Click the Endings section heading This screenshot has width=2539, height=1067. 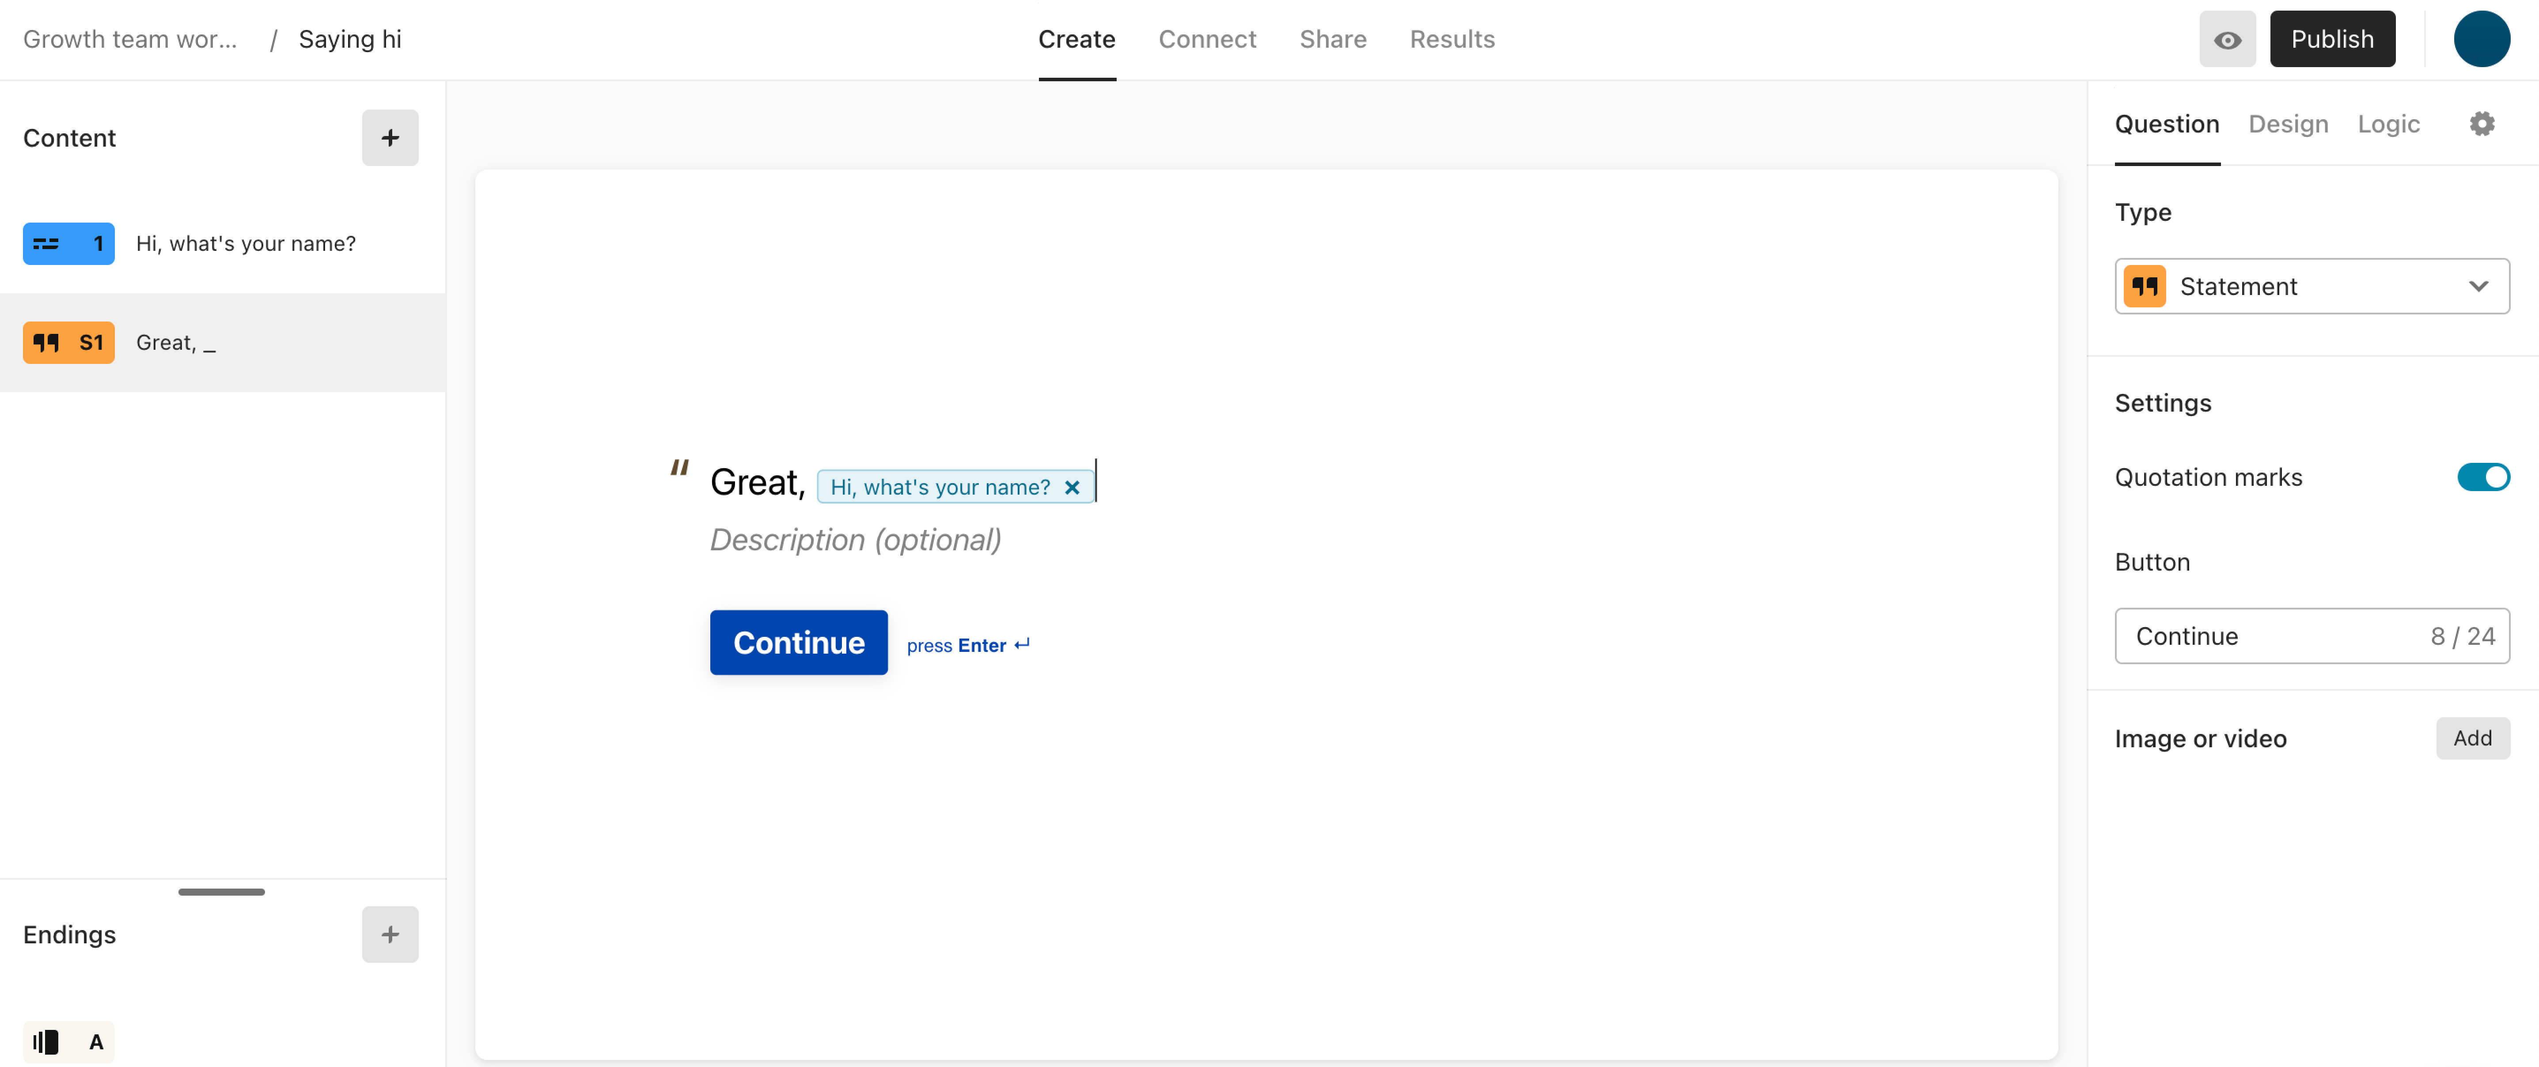pos(69,934)
